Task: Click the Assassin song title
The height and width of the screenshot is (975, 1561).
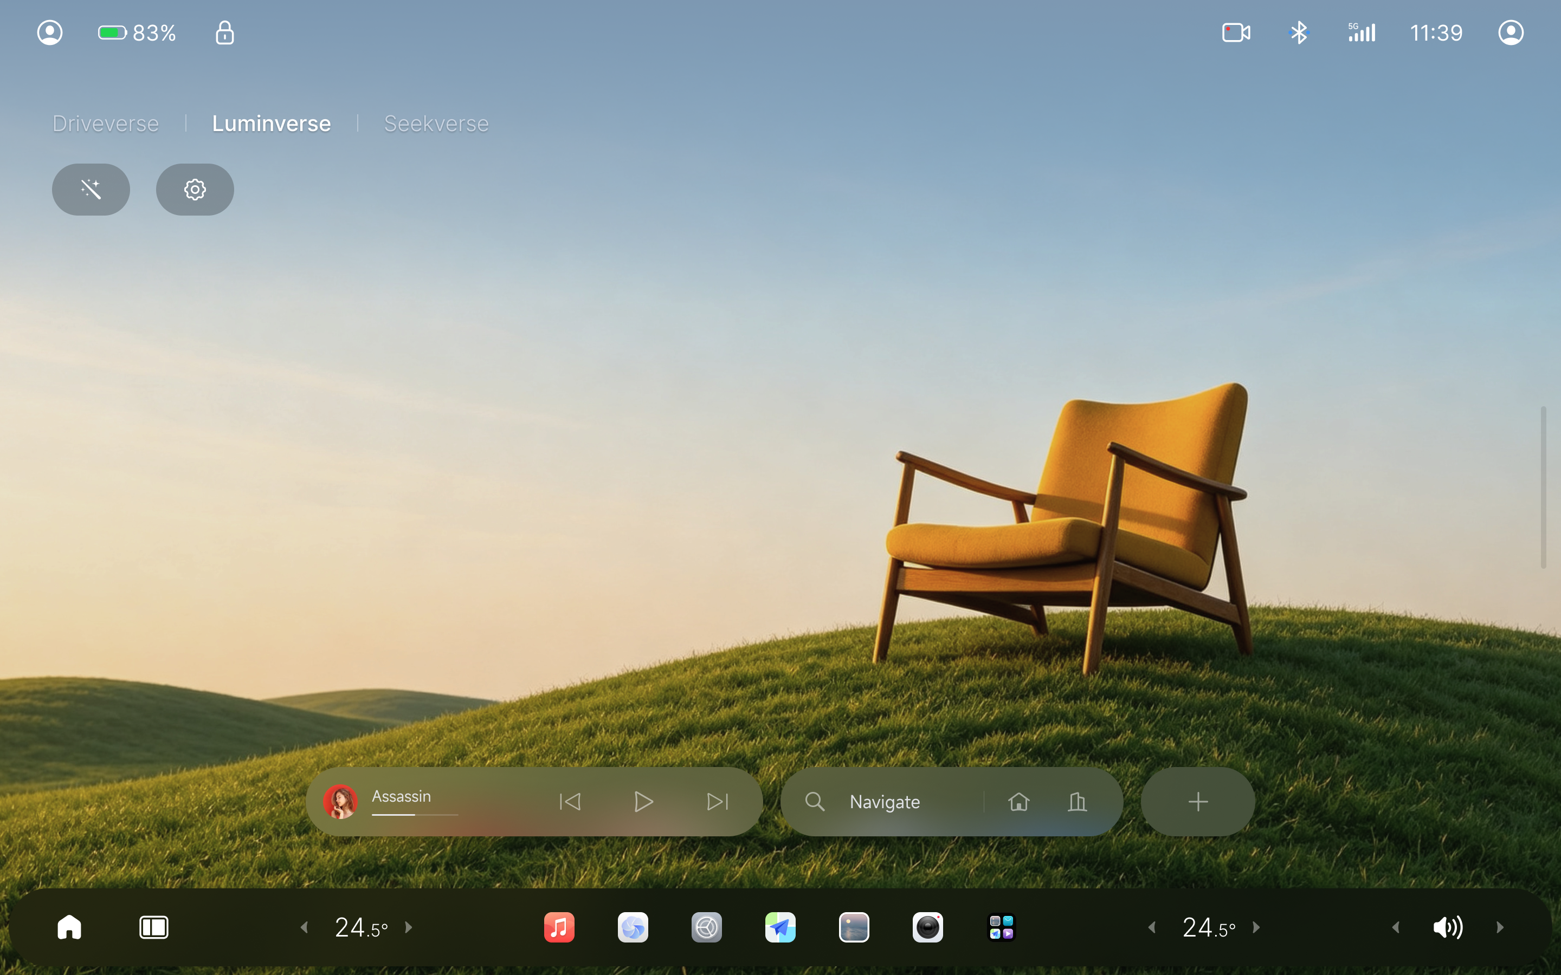Action: pos(401,796)
